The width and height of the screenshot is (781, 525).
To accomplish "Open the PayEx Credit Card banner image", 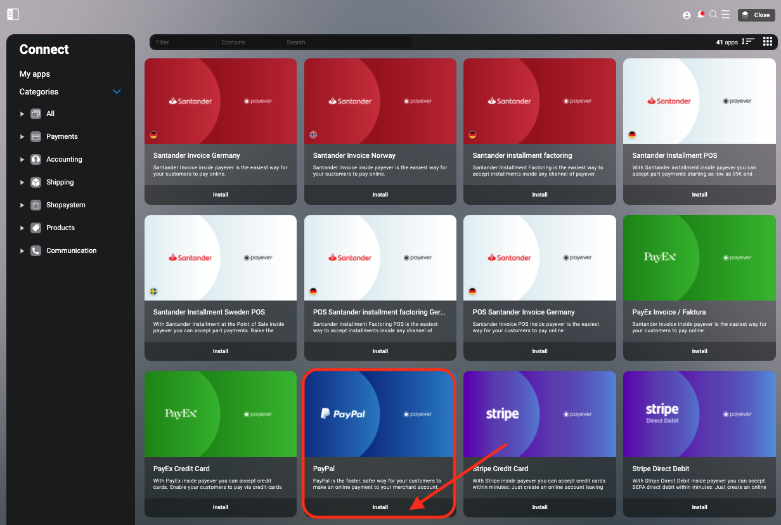I will 221,414.
